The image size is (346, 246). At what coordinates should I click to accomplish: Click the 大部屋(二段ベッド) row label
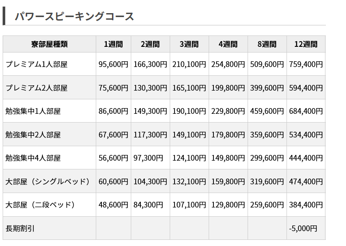click(41, 205)
